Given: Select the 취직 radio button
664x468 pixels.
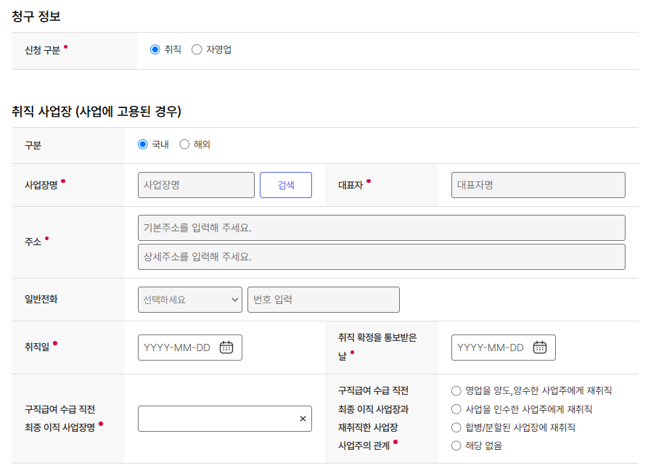Looking at the screenshot, I should click(x=155, y=49).
